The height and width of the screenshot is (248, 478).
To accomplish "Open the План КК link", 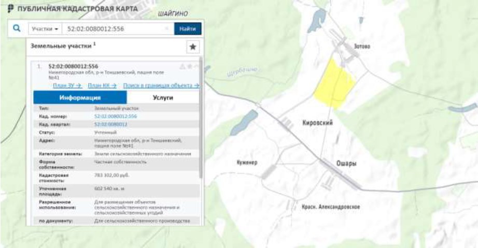I will tap(102, 85).
